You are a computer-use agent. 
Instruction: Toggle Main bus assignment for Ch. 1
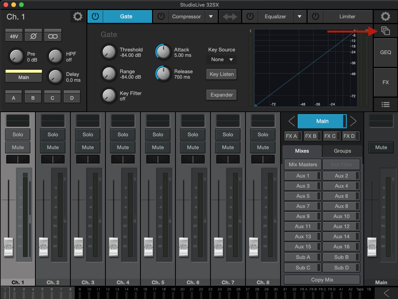24,76
